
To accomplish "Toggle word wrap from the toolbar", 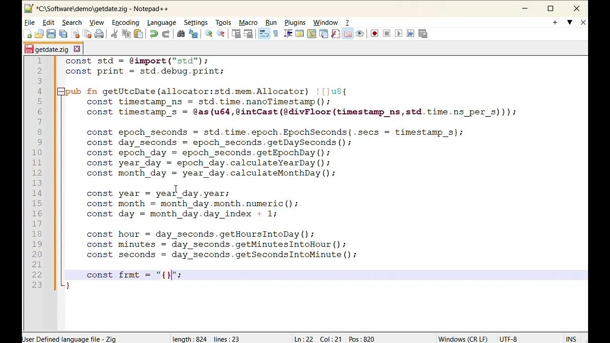I will tap(264, 33).
